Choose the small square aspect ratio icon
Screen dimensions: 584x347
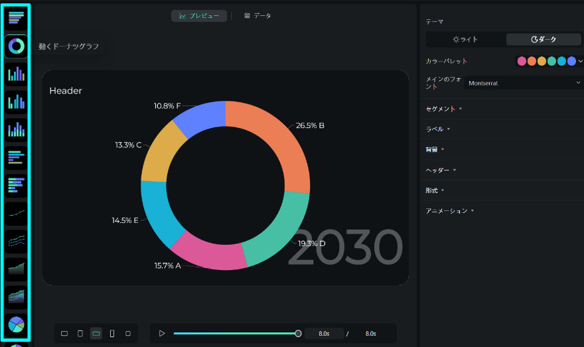tap(127, 333)
